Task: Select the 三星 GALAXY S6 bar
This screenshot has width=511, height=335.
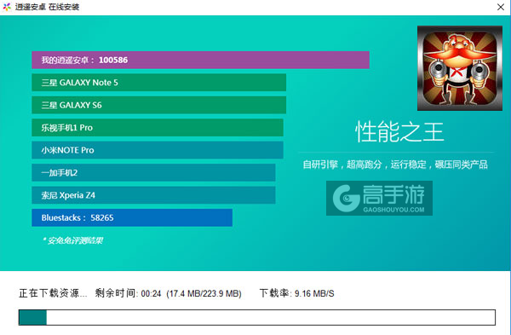Action: coord(158,105)
